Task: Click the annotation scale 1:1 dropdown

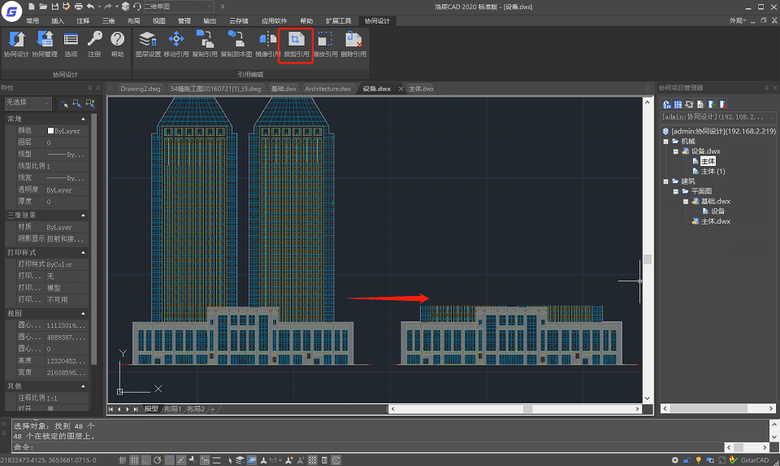Action: click(275, 460)
